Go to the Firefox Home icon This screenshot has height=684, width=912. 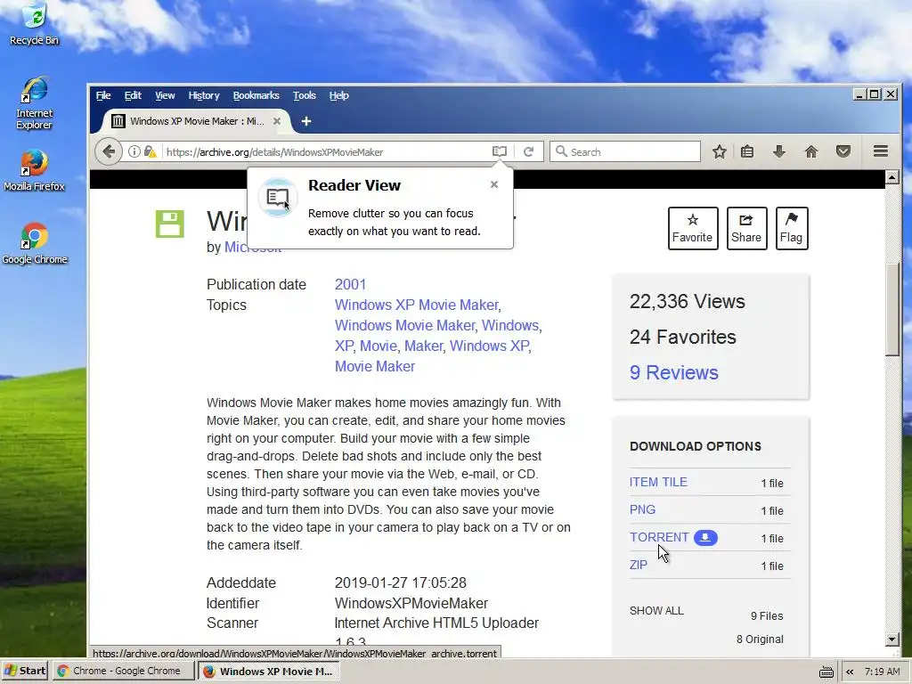tap(810, 151)
